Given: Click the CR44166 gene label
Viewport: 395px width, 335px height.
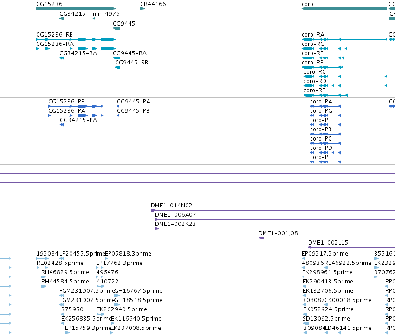Looking at the screenshot, I should (x=153, y=4).
